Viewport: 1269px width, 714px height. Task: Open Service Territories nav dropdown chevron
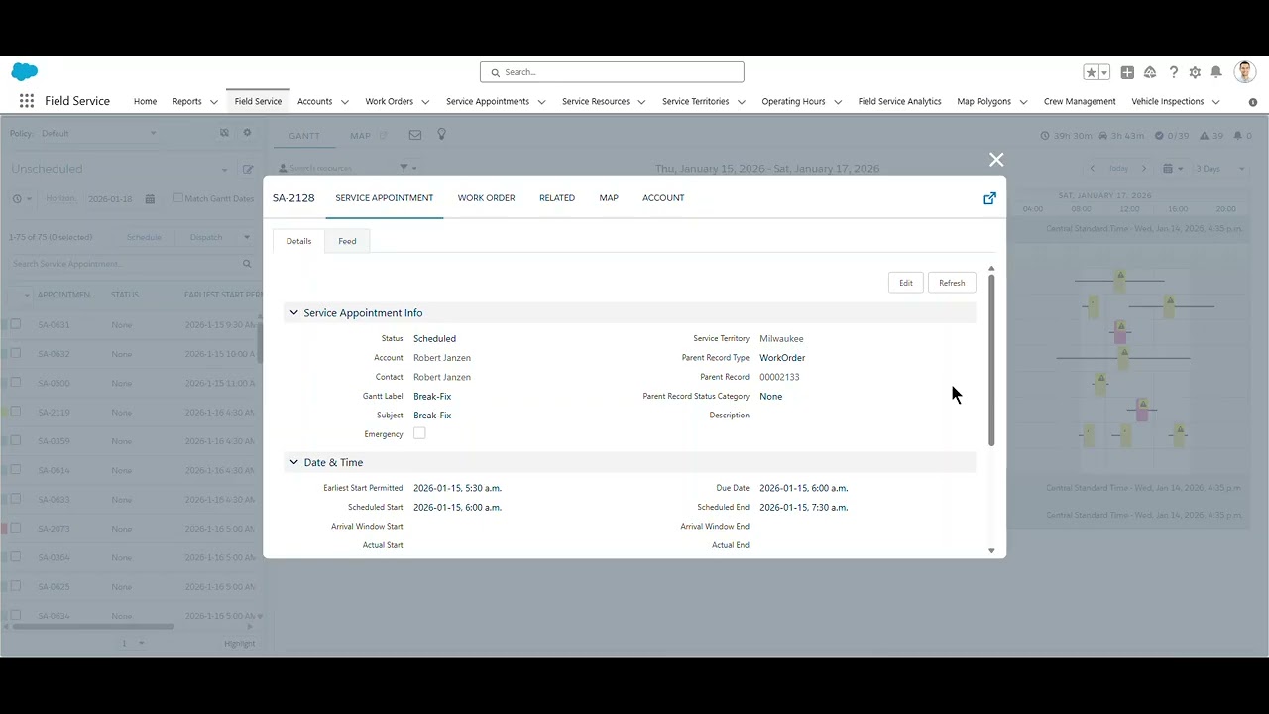click(x=741, y=102)
